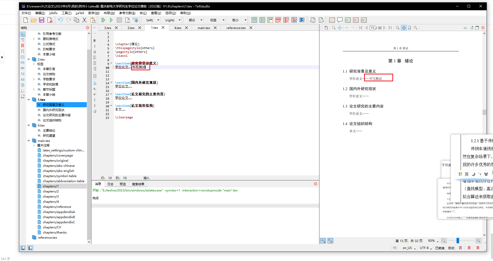Go to first page in PDF viewer
The width and height of the screenshot is (493, 261).
361,28
